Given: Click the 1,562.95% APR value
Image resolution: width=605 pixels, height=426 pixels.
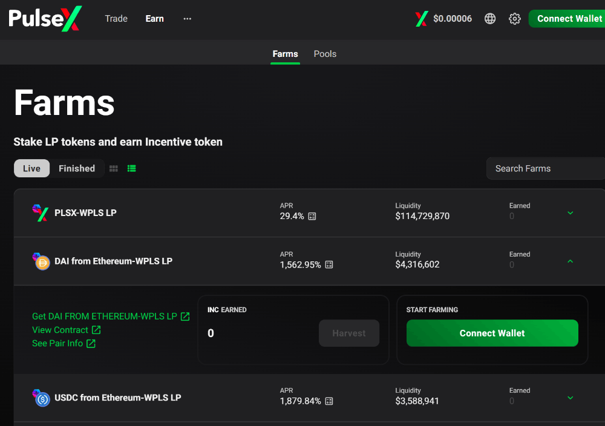Looking at the screenshot, I should pos(300,264).
